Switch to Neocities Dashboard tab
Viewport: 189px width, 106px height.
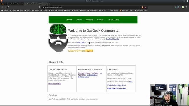[x=12, y=4]
